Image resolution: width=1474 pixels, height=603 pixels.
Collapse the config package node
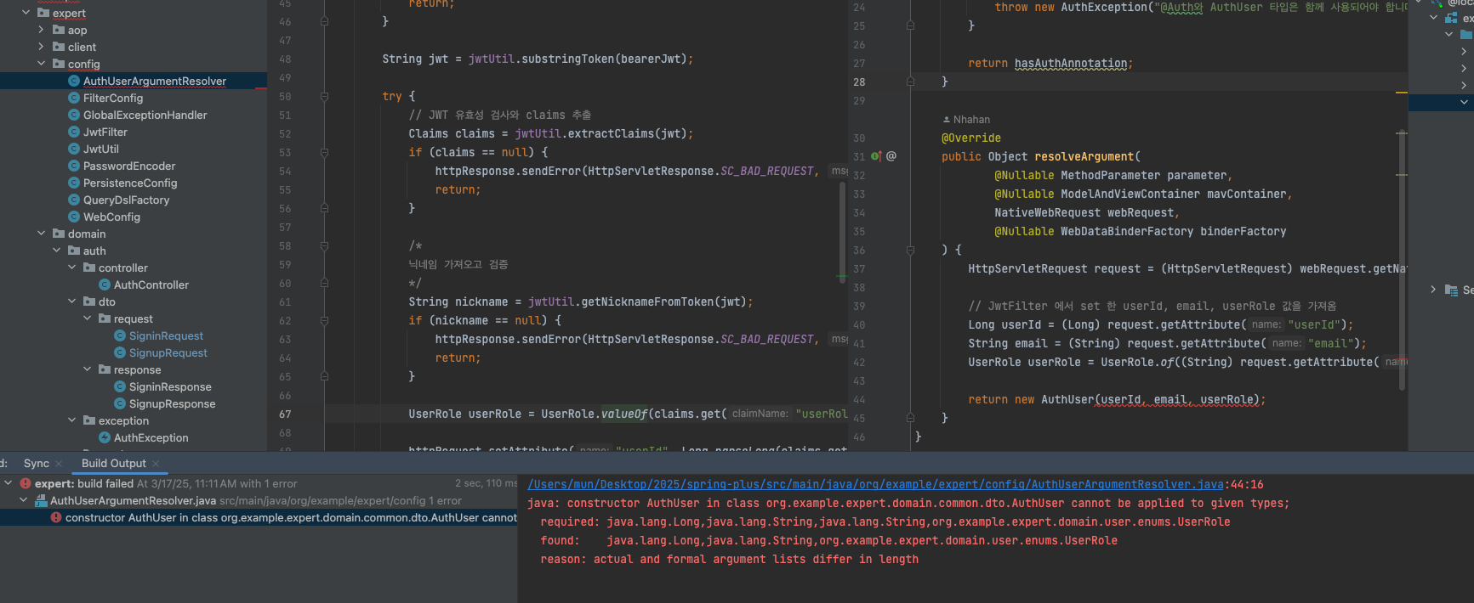(41, 64)
